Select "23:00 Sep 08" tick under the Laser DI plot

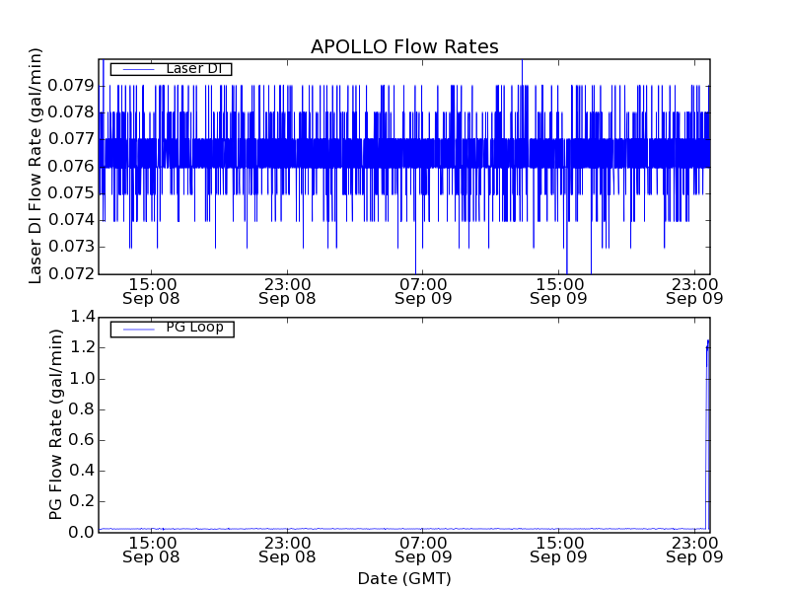pos(286,291)
